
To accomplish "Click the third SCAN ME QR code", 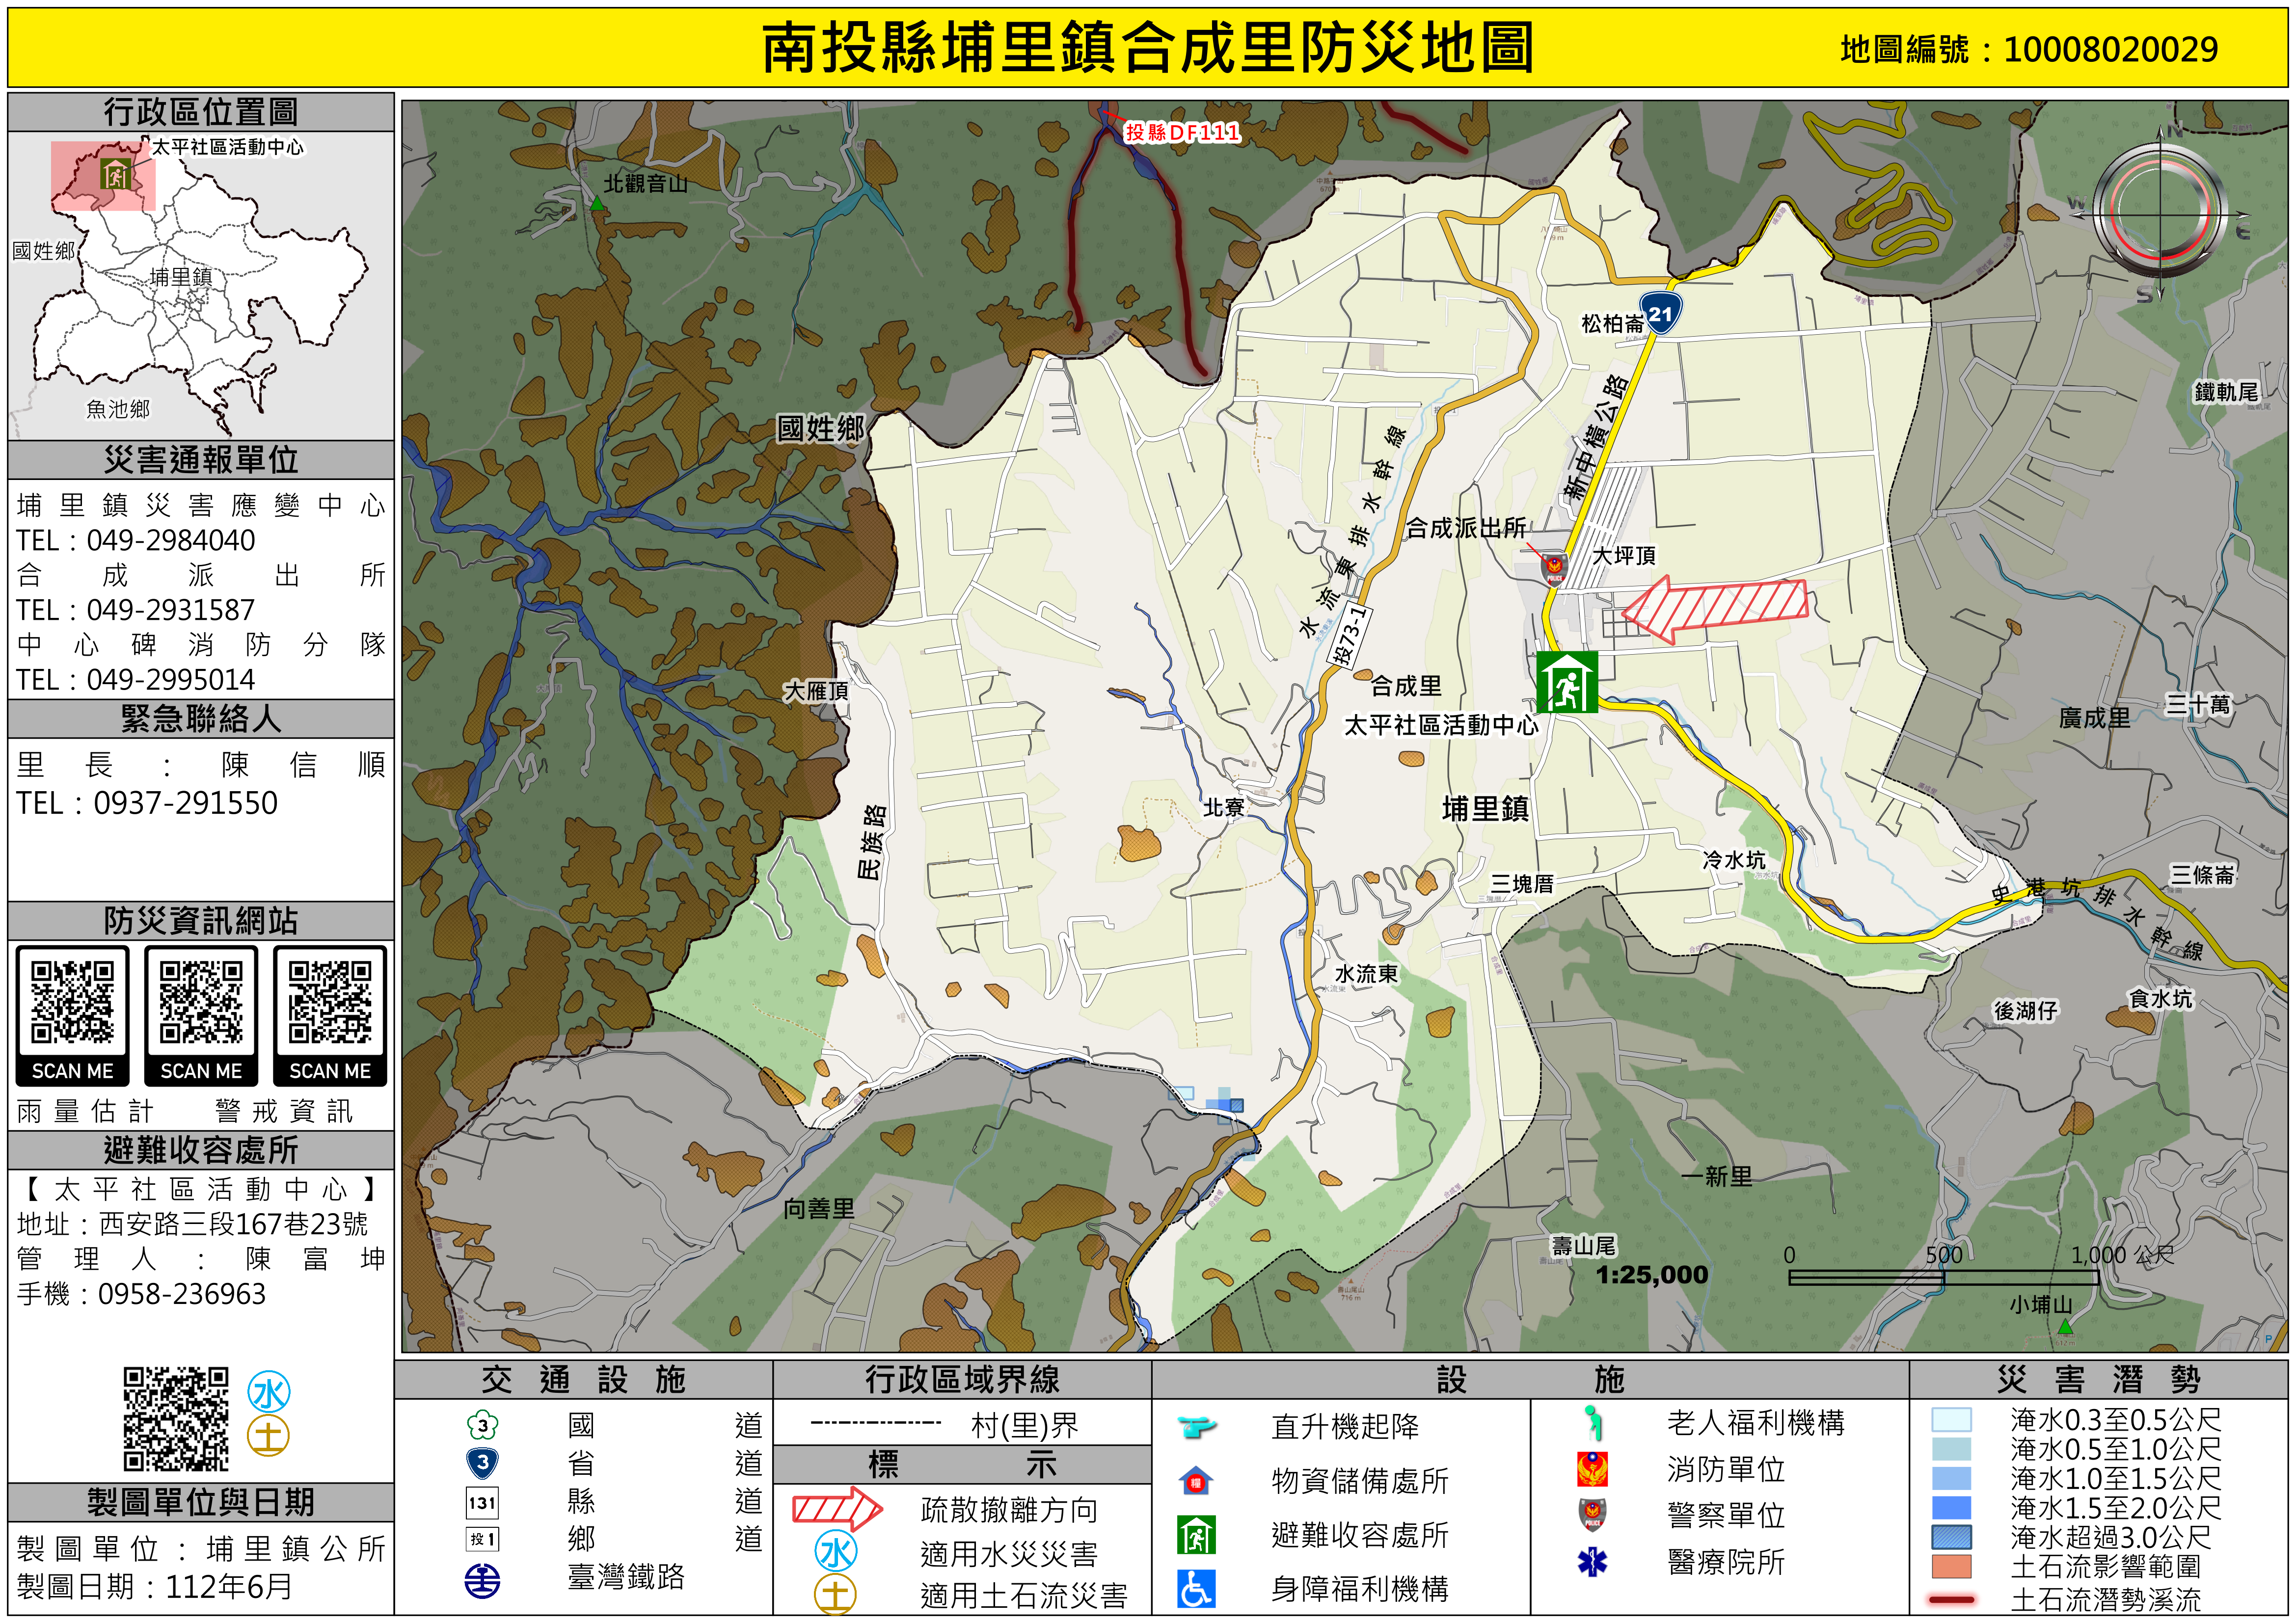I will click(x=329, y=1003).
